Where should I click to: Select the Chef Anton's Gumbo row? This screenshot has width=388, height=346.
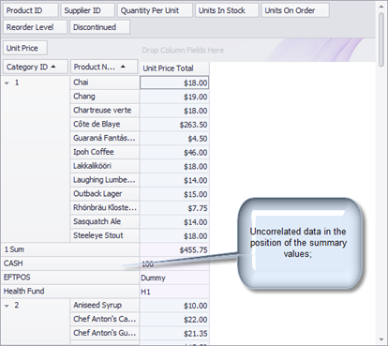pos(105,333)
